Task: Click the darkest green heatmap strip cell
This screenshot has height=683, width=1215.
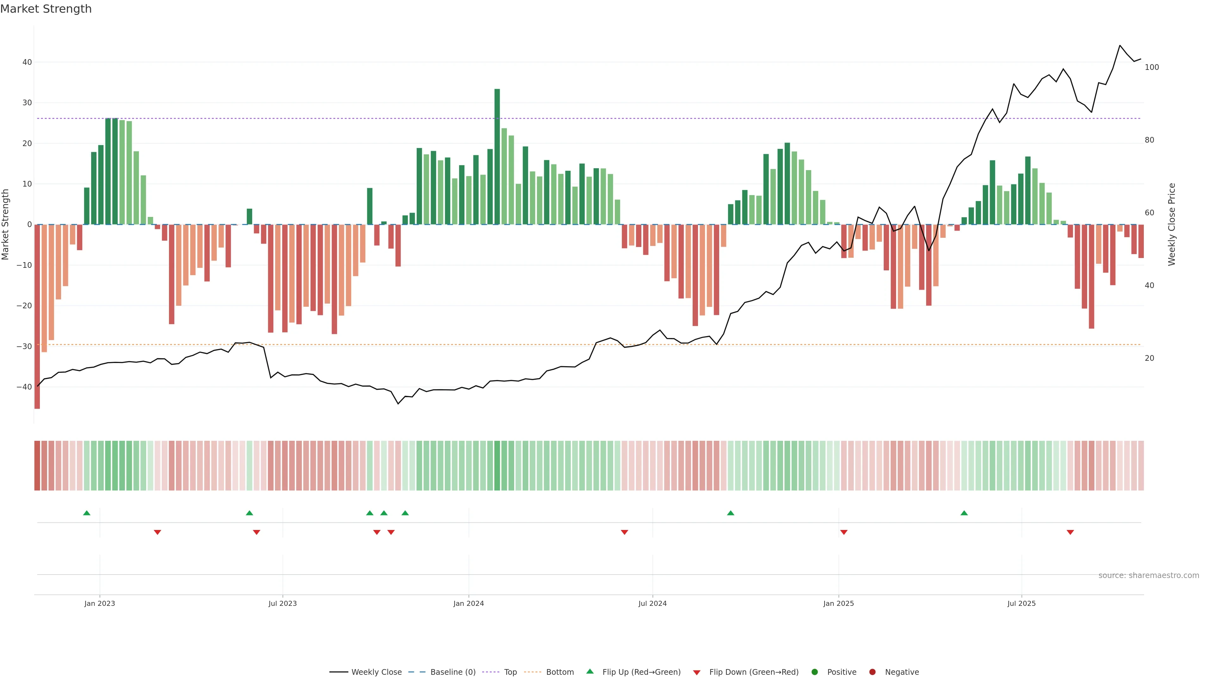Action: [x=497, y=465]
